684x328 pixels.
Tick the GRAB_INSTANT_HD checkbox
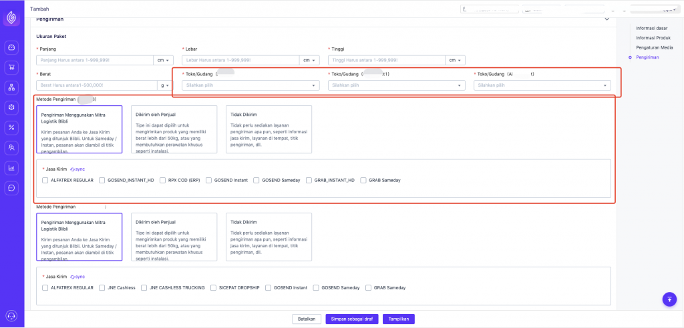point(309,180)
